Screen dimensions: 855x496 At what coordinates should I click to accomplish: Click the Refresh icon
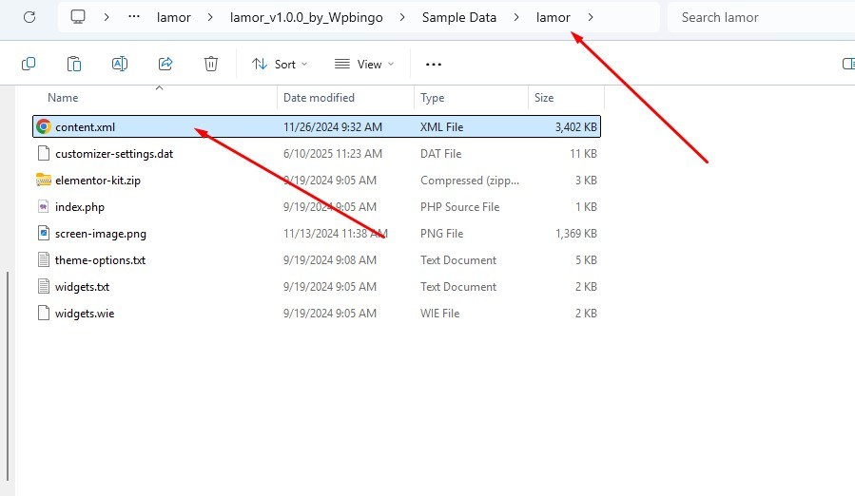click(29, 17)
